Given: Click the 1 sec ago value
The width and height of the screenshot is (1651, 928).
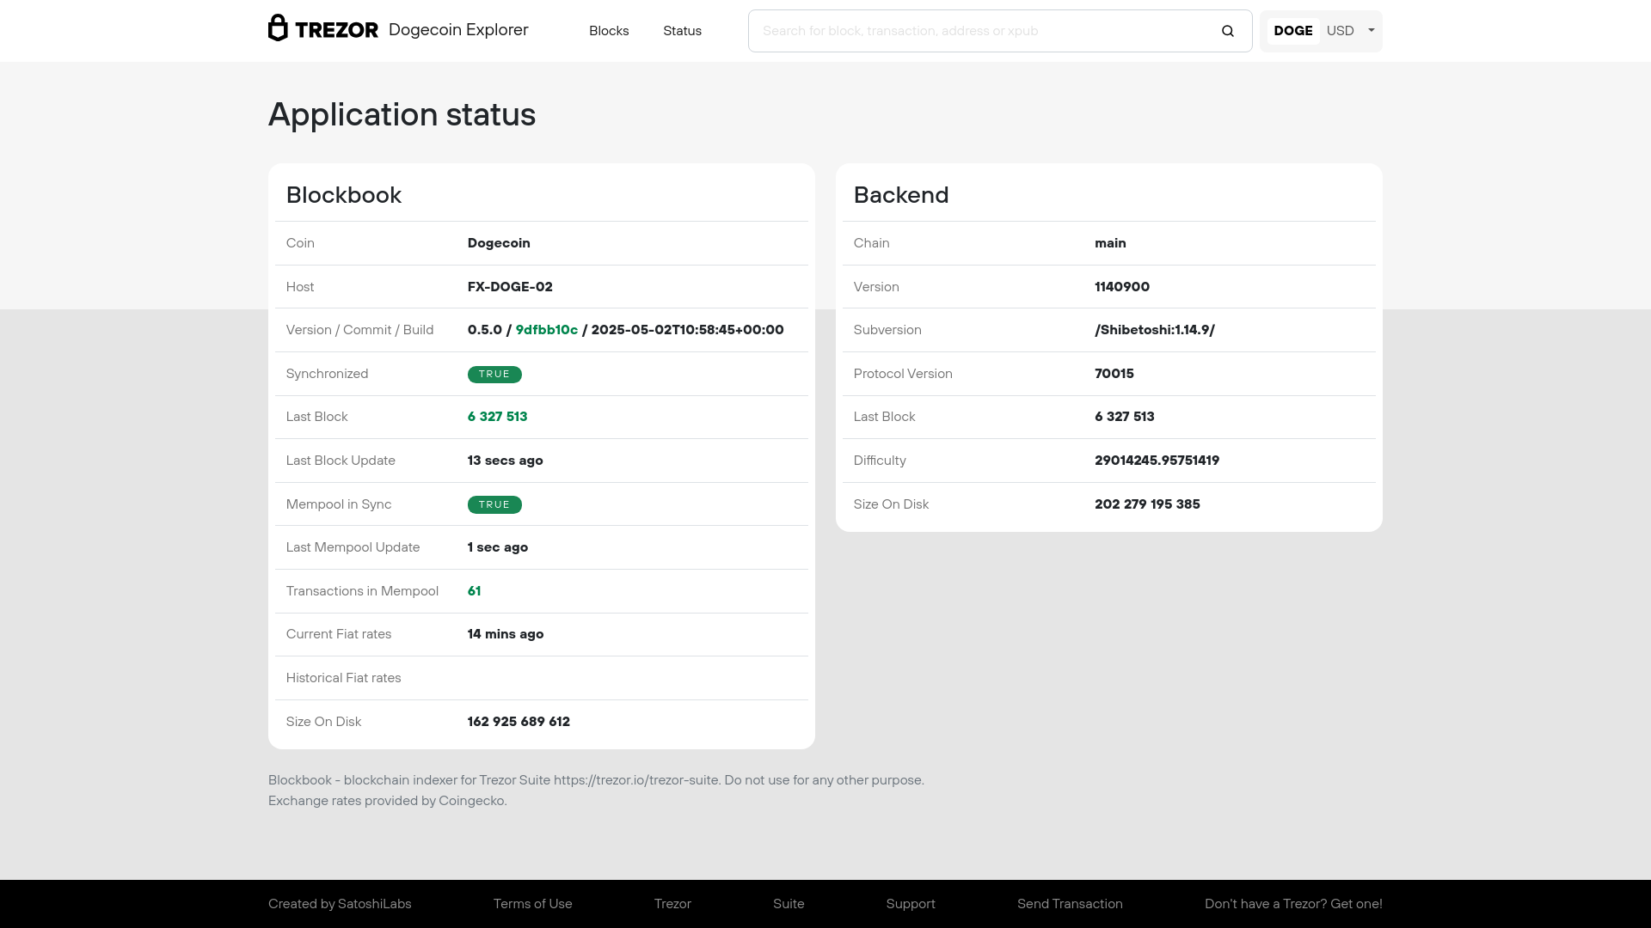Looking at the screenshot, I should [498, 547].
